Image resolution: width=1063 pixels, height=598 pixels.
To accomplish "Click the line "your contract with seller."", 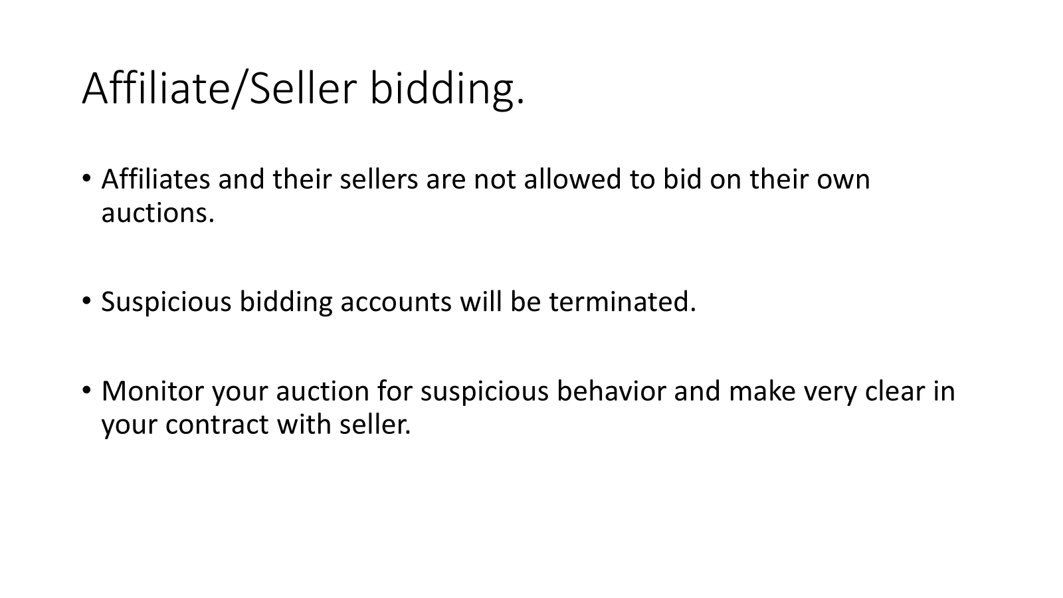I will pyautogui.click(x=256, y=425).
